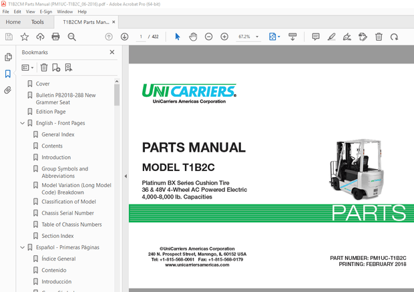Select the Classification of Model bookmark
414x292 pixels.
[69, 202]
